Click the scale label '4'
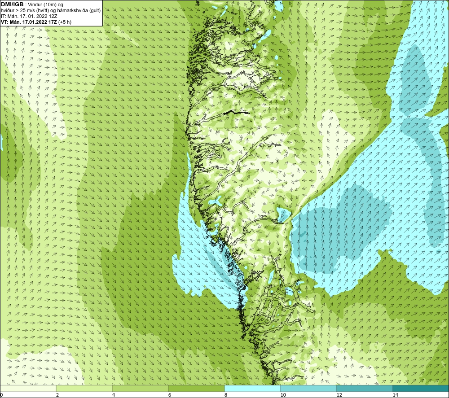This screenshot has height=398, width=449. pyautogui.click(x=114, y=395)
